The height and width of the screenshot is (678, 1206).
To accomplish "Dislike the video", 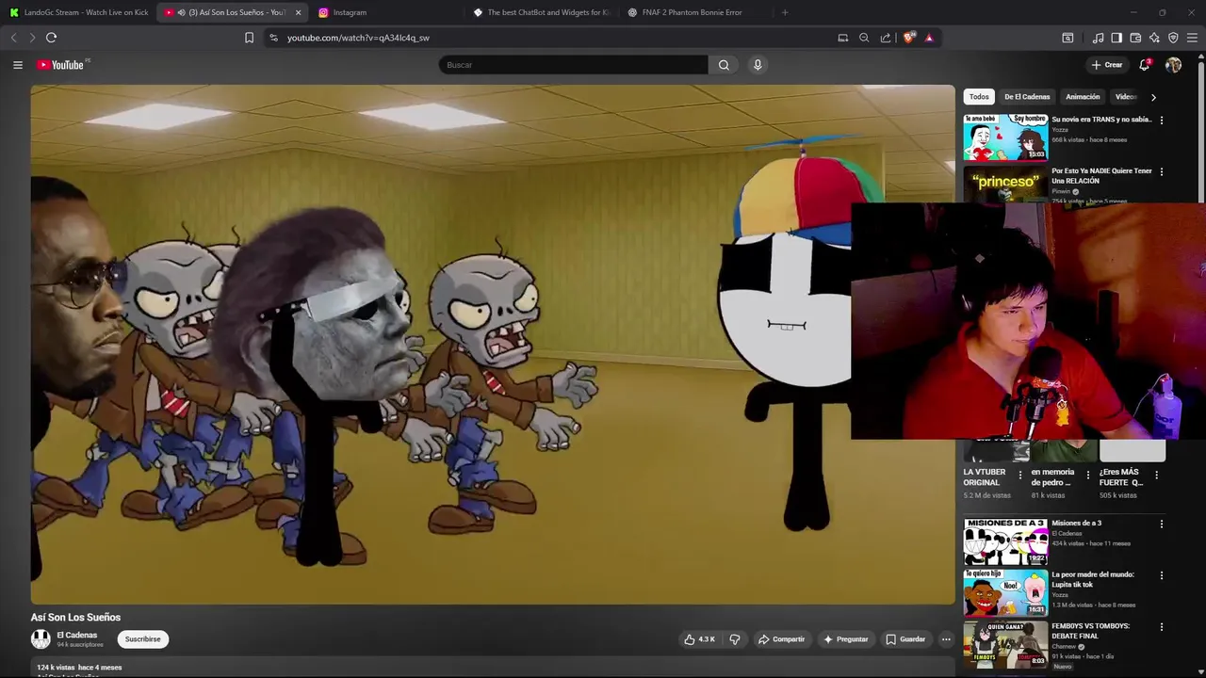I will tap(735, 639).
